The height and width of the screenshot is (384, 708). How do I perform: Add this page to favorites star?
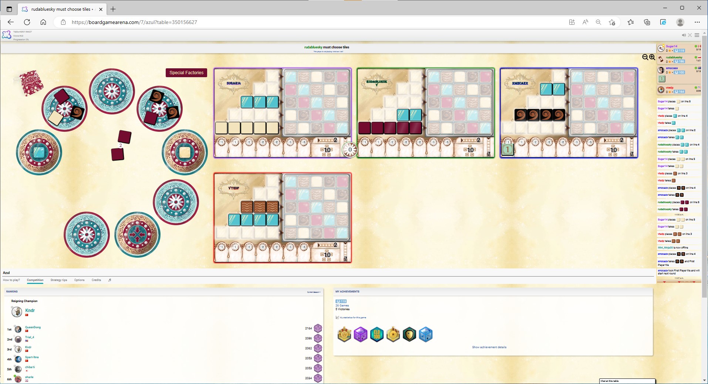tap(612, 22)
